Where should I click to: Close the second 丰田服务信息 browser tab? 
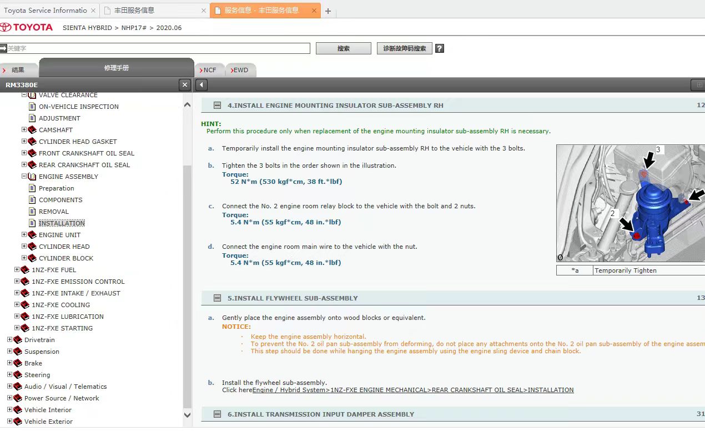coord(204,11)
